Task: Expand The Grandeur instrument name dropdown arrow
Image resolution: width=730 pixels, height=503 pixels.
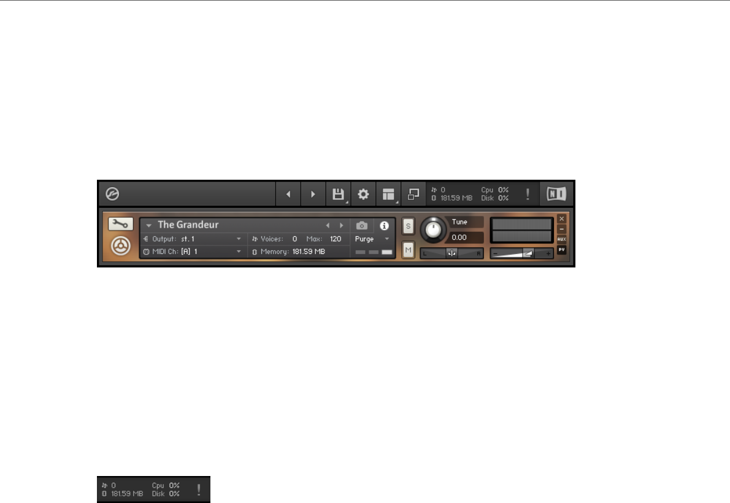Action: click(x=148, y=225)
